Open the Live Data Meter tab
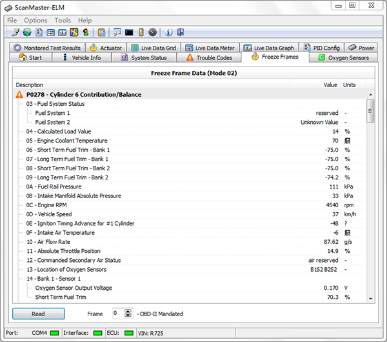 click(x=210, y=48)
